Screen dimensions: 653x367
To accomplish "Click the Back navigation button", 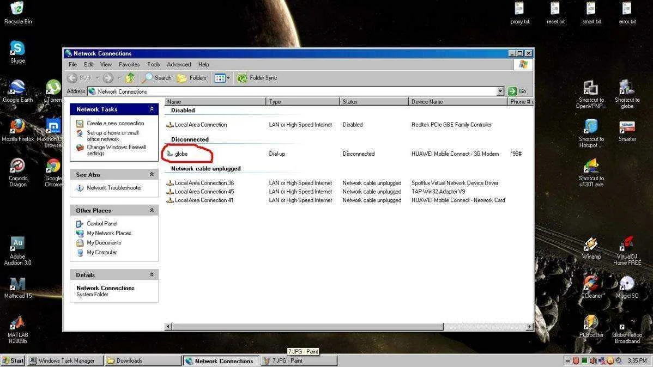I will pyautogui.click(x=80, y=78).
